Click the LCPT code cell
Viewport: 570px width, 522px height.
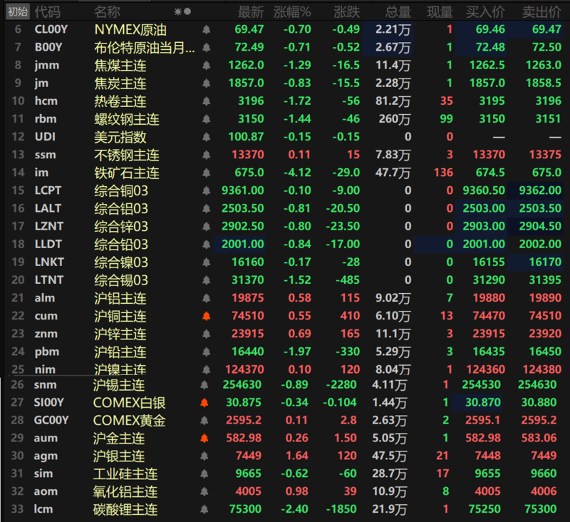[x=48, y=190]
